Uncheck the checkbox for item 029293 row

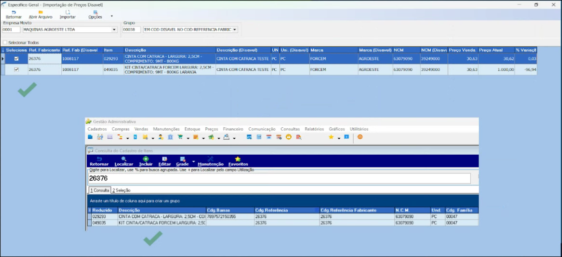pyautogui.click(x=16, y=59)
